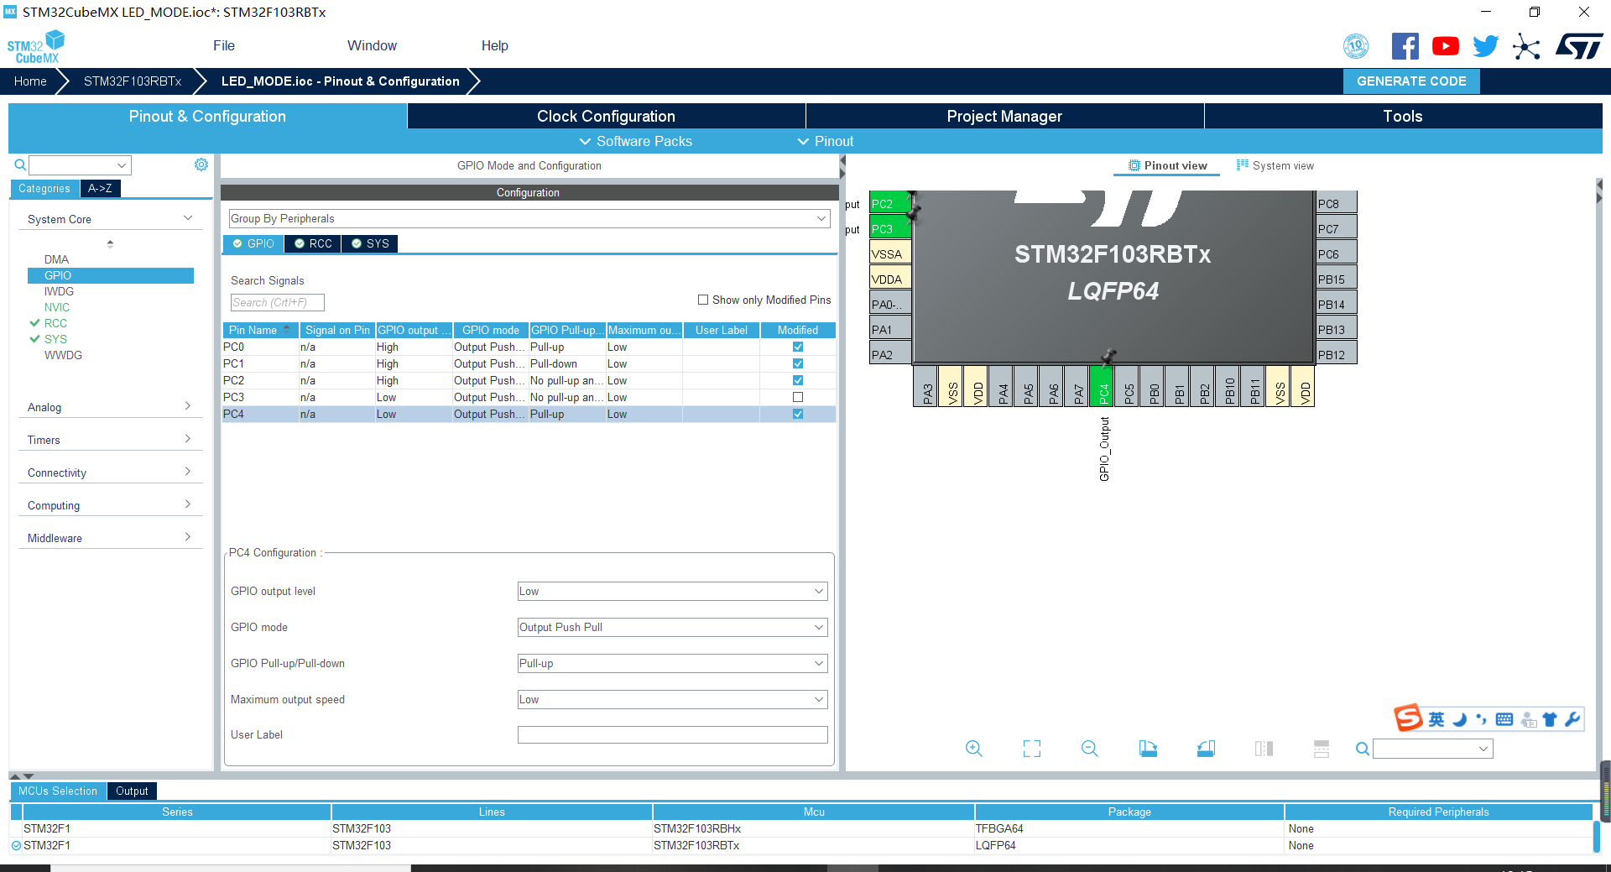The image size is (1611, 872).
Task: Go to Home breadcrumb
Action: (30, 81)
